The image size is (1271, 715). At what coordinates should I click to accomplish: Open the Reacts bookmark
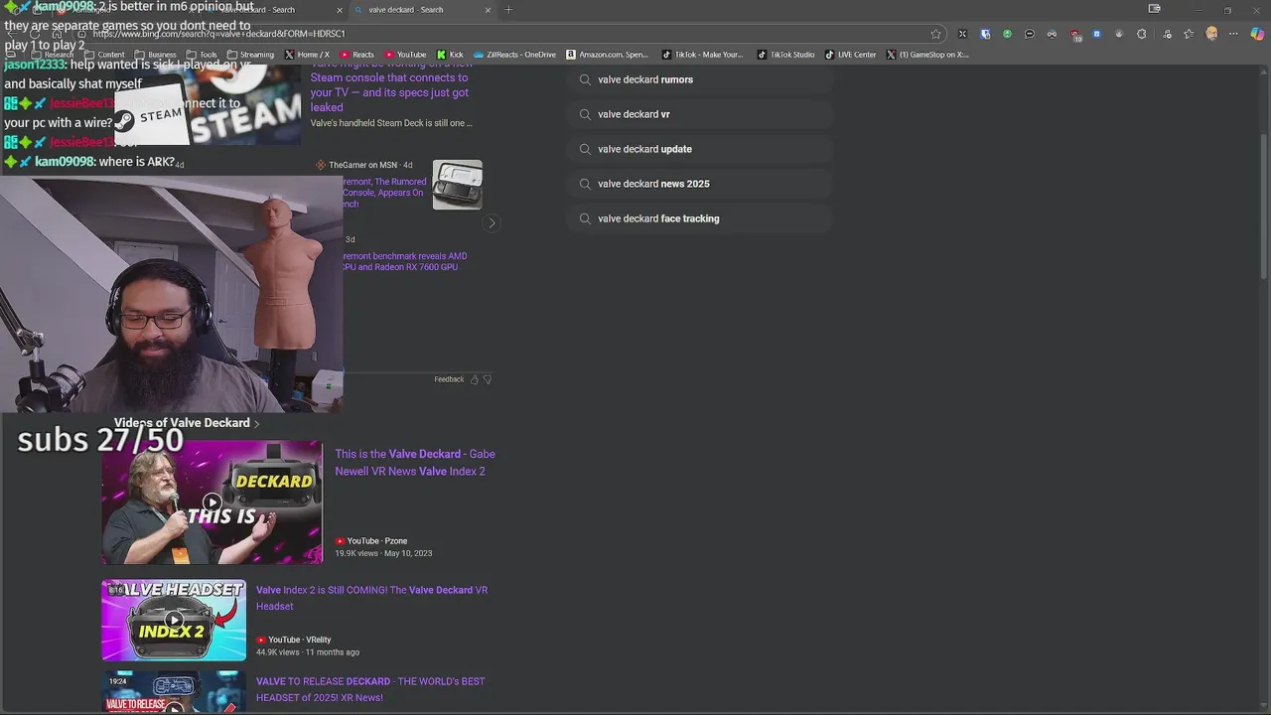coord(357,55)
